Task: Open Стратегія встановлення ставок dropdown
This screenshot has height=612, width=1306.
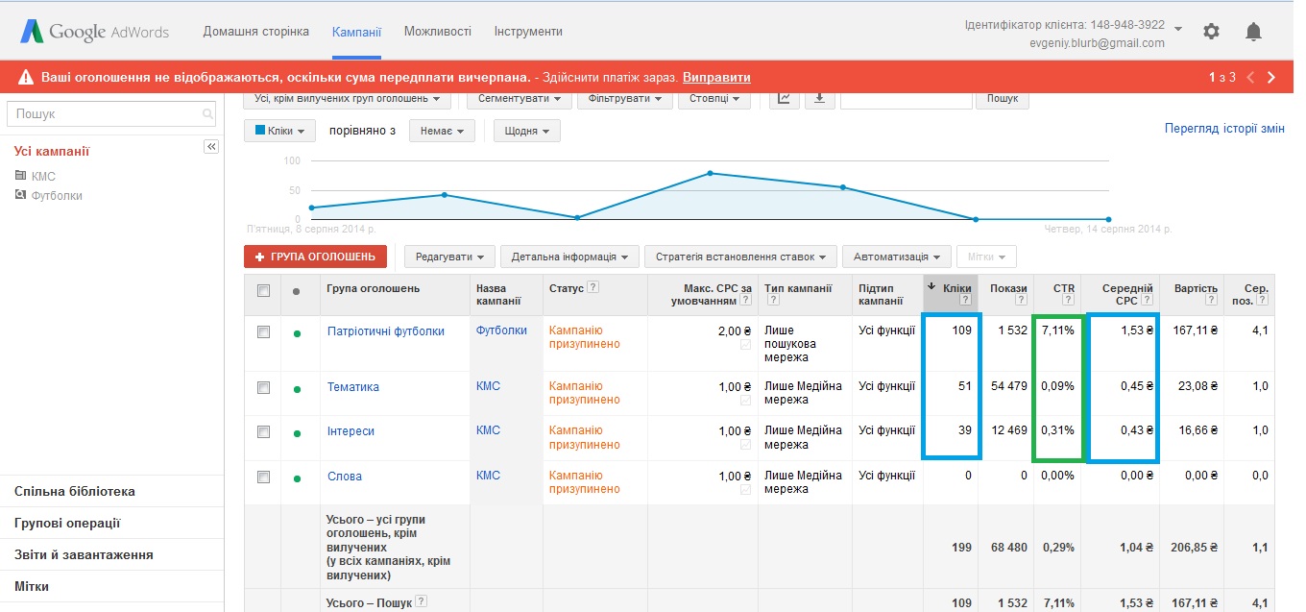Action: [x=740, y=257]
